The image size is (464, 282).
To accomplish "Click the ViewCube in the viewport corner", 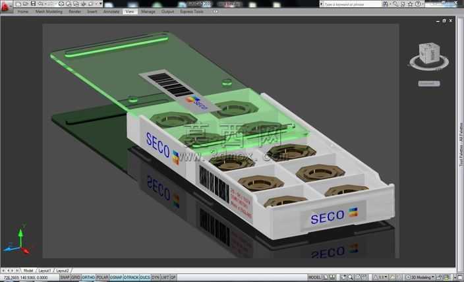I will pos(429,53).
